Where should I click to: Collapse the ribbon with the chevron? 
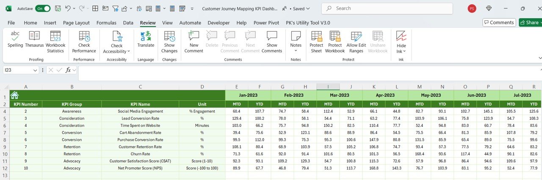pos(539,58)
